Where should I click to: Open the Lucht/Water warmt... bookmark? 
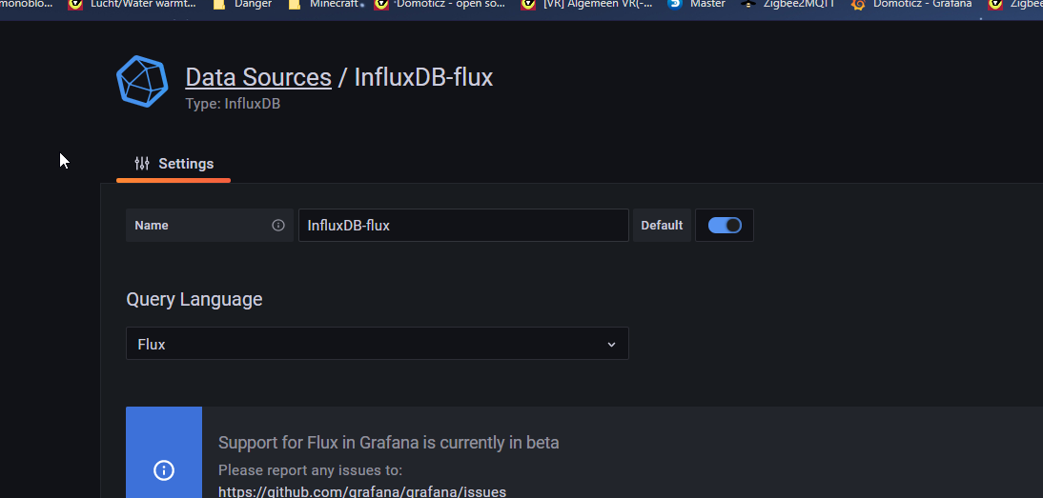pos(132,4)
